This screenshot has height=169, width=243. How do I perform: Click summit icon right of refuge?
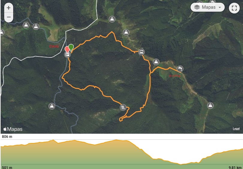tap(156, 62)
